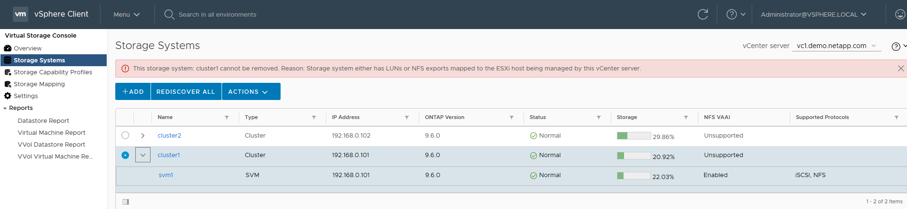Dismiss the red error banner
Screen dimensions: 907x209
tap(900, 69)
